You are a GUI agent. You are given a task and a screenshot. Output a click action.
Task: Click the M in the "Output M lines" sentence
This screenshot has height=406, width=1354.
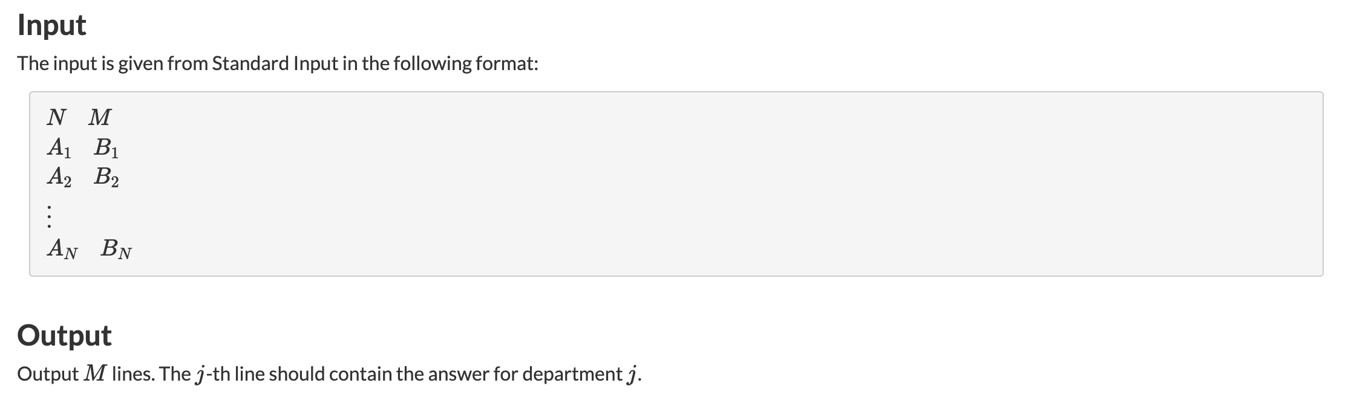[94, 374]
